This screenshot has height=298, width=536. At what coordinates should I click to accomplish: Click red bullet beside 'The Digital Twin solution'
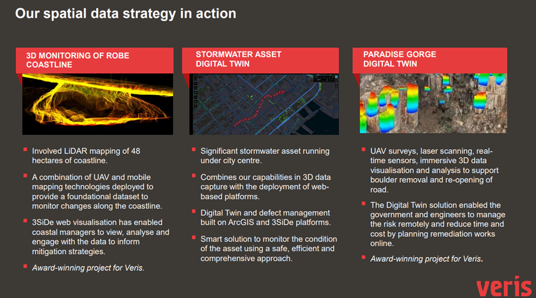coord(363,203)
